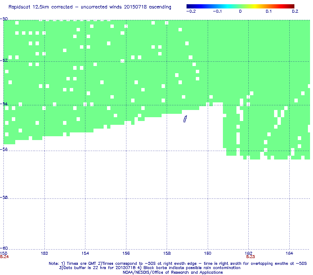Click the small island outline on map
Screen dimensions: 313x275
click(185, 119)
